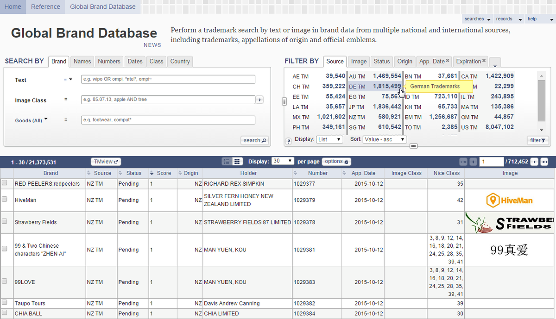Open the Class search tab
Screen dimensions: 556x319
[157, 61]
